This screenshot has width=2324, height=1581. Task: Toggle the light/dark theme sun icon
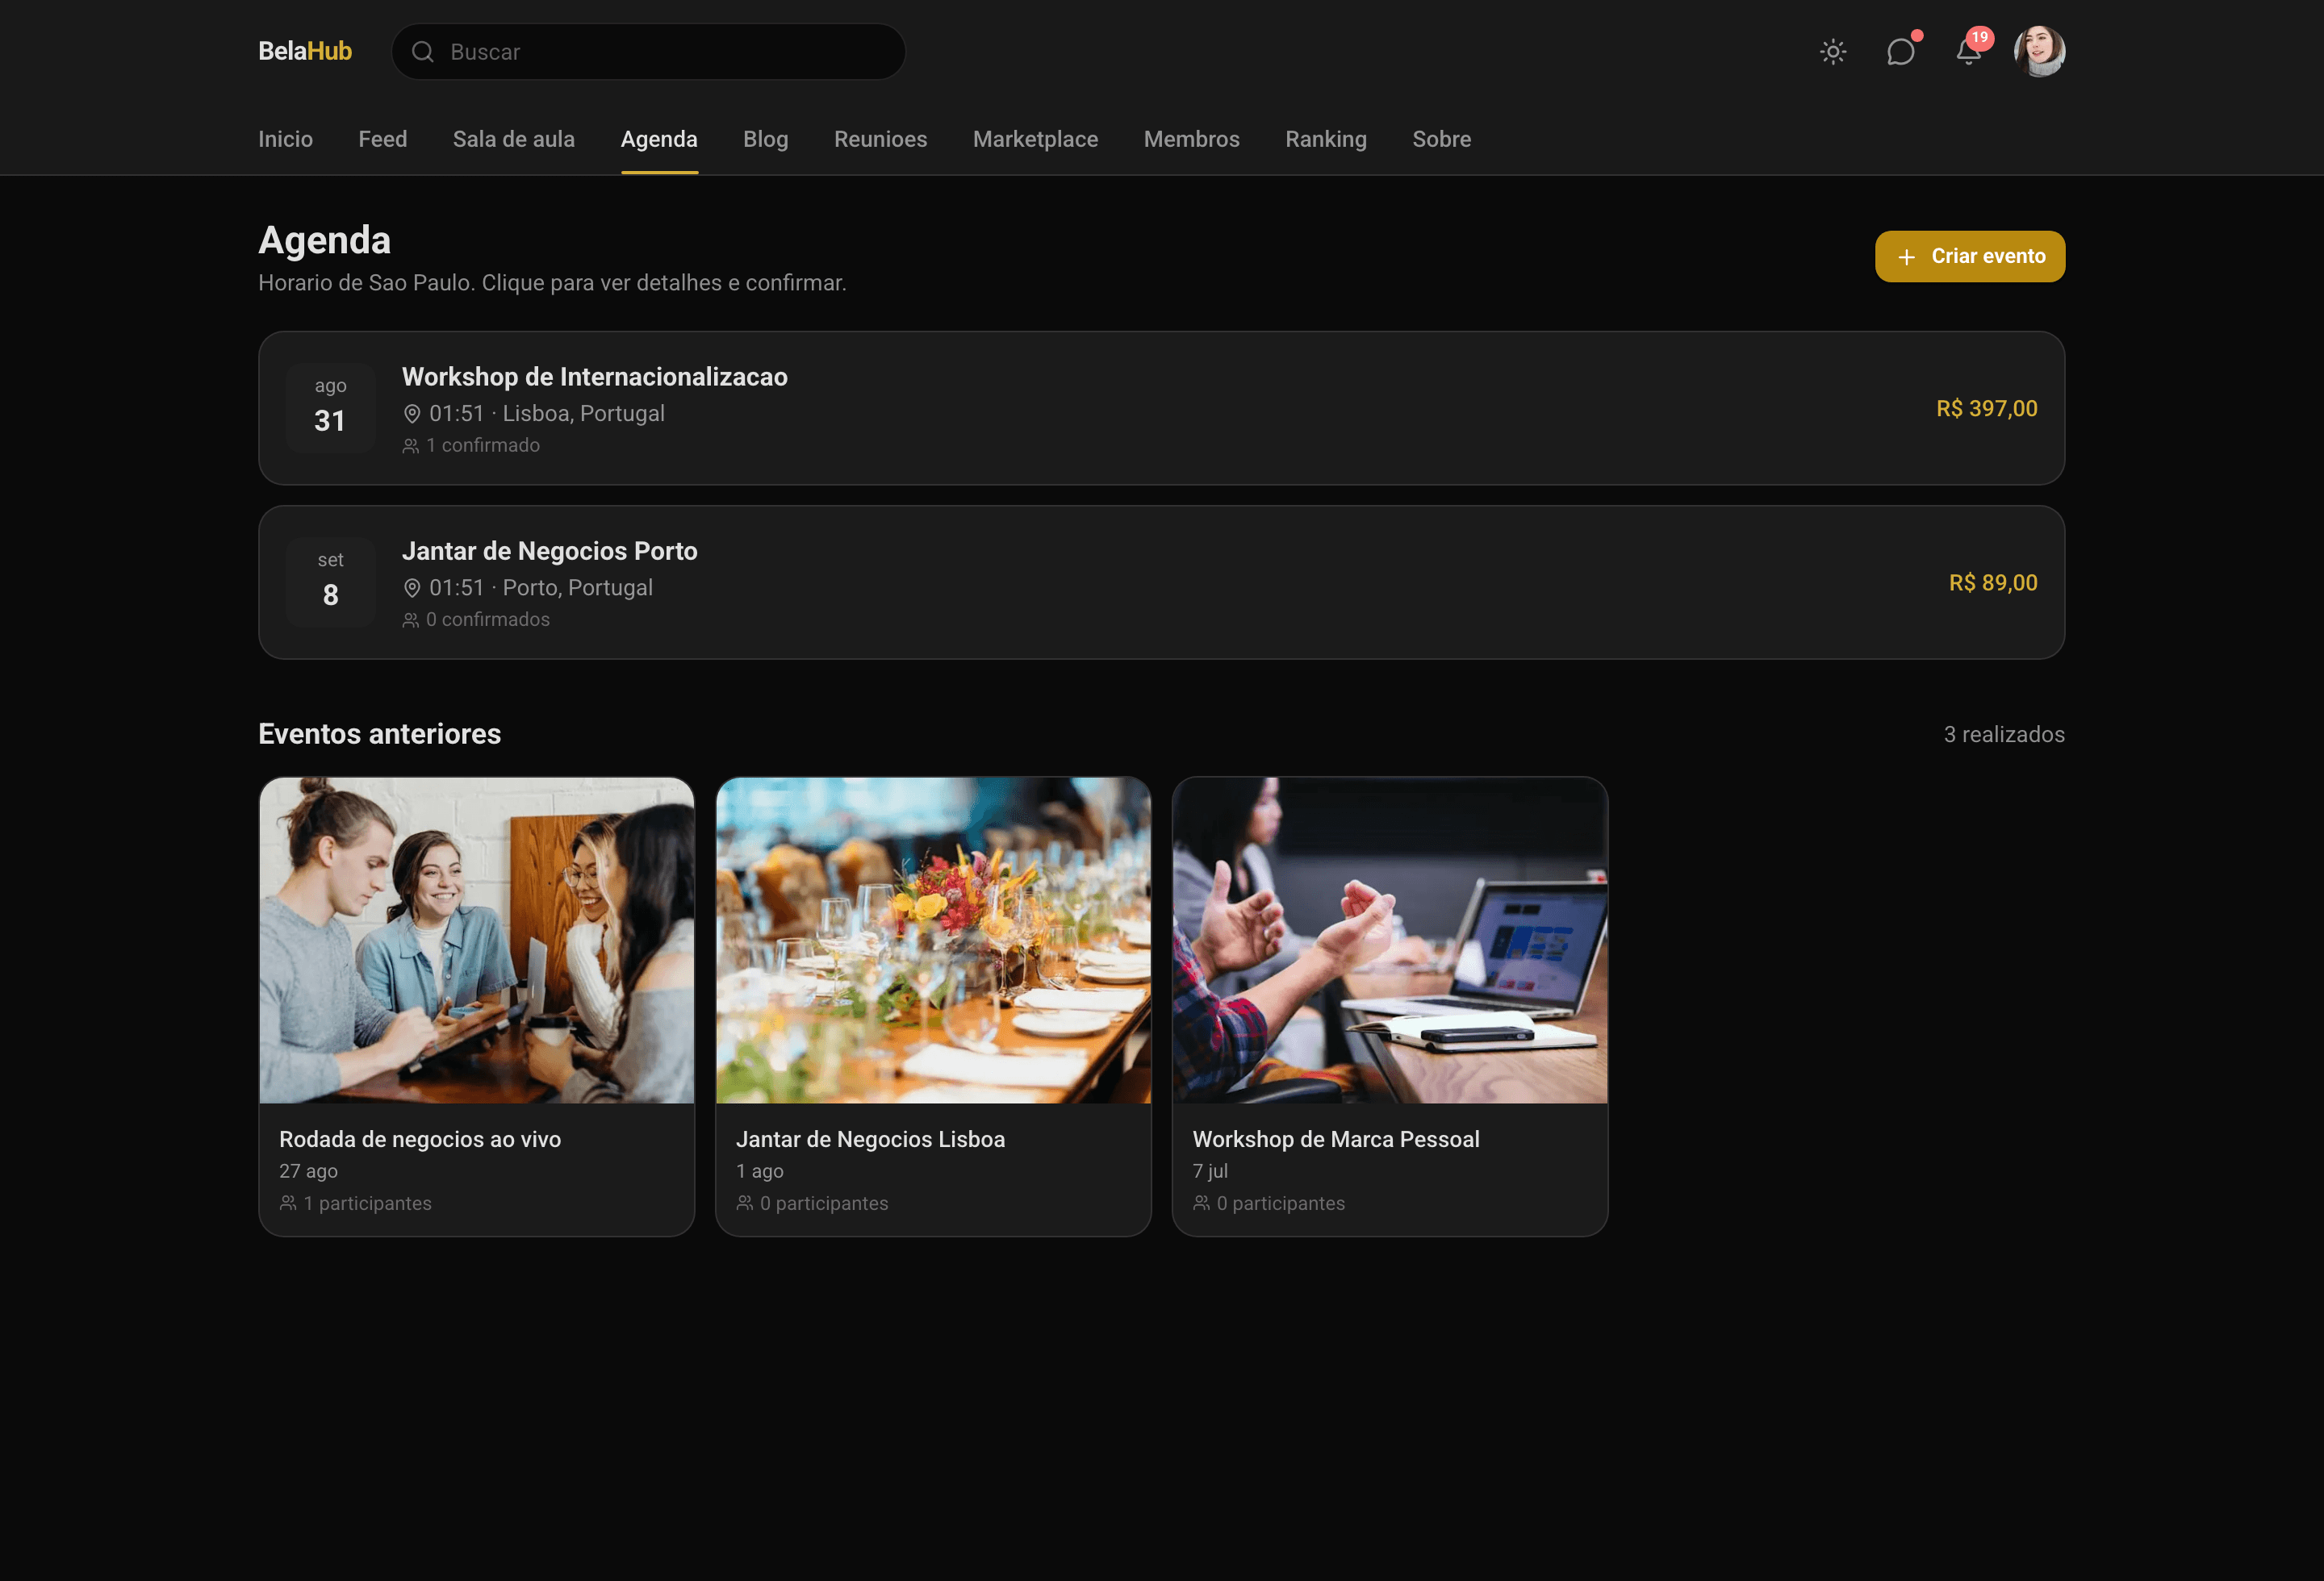[1832, 52]
